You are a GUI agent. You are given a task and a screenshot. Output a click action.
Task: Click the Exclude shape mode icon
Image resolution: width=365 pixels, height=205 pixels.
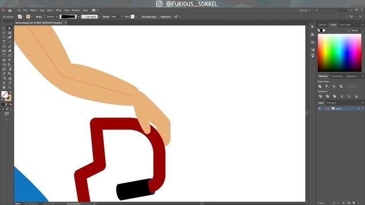tap(341, 86)
